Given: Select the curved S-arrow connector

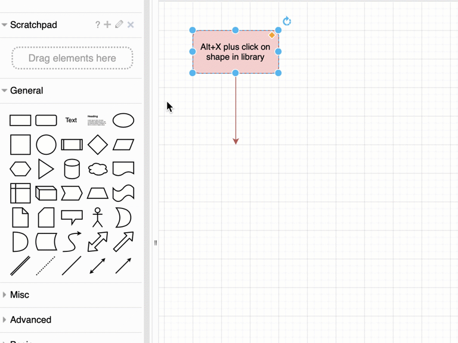Looking at the screenshot, I should coord(72,242).
